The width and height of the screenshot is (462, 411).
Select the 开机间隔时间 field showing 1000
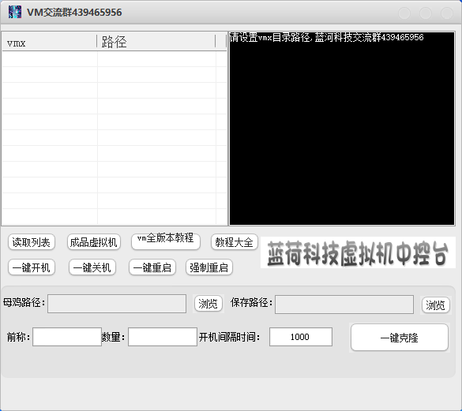pyautogui.click(x=301, y=337)
